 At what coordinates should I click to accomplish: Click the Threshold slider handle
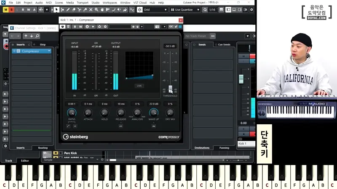[170, 89]
